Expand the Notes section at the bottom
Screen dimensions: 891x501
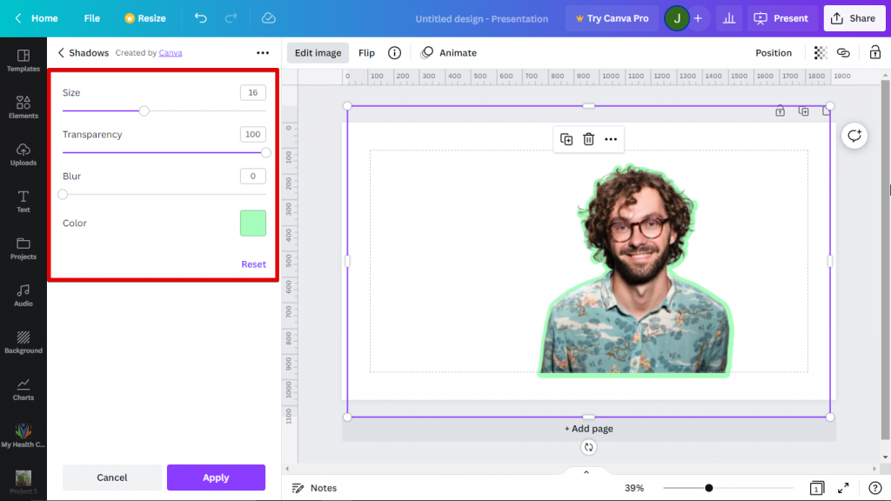click(314, 488)
